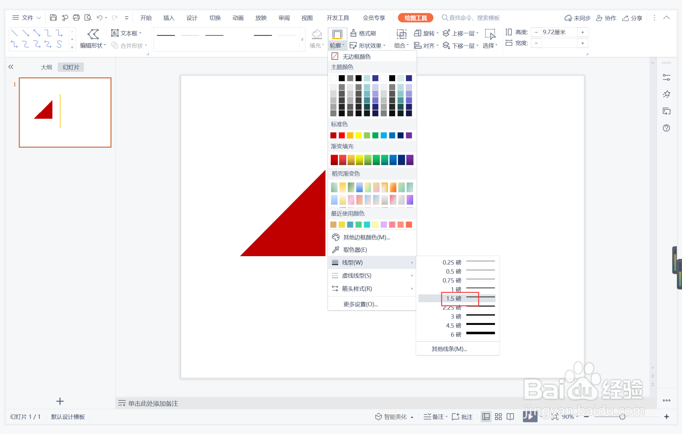Click the Print icon
The image size is (682, 434).
tap(76, 17)
